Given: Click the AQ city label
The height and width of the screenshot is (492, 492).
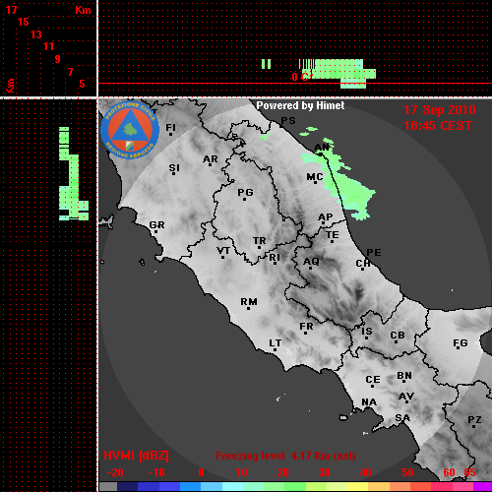Looking at the screenshot, I should [311, 262].
